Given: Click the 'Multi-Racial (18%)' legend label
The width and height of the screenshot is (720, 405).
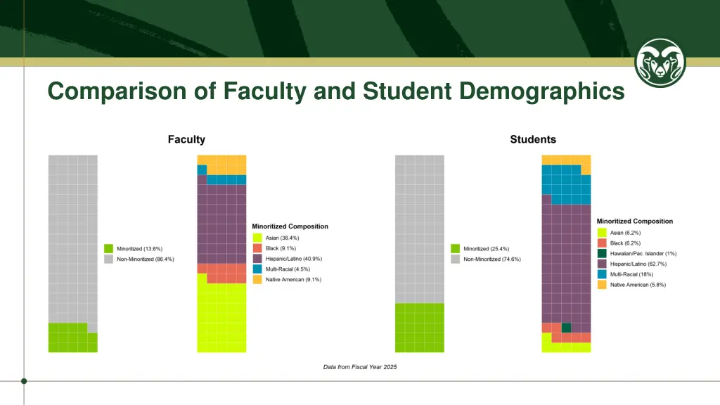Looking at the screenshot, I should [x=632, y=275].
